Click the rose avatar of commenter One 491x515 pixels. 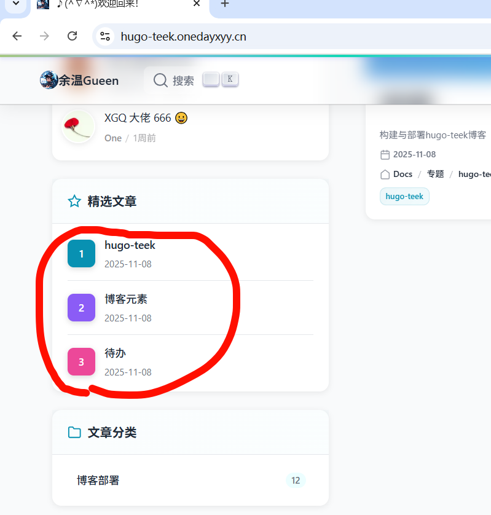coord(78,127)
